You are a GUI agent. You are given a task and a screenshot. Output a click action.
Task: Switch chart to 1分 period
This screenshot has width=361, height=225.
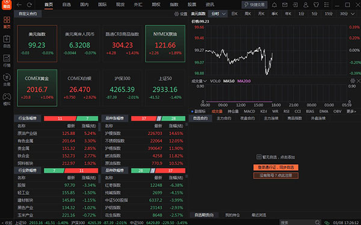[301, 14]
